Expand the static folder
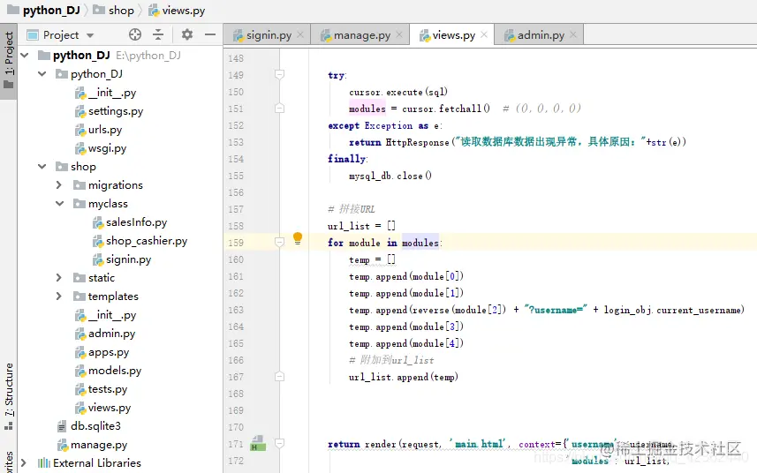Image resolution: width=757 pixels, height=473 pixels. 59,278
